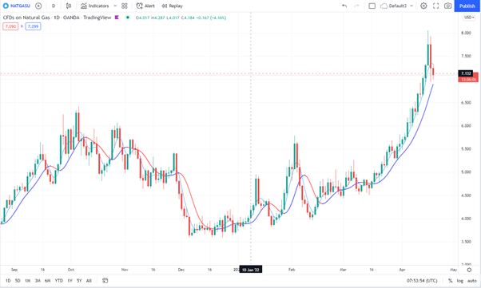
Task: Set the range to 1M
Action: (x=28, y=281)
